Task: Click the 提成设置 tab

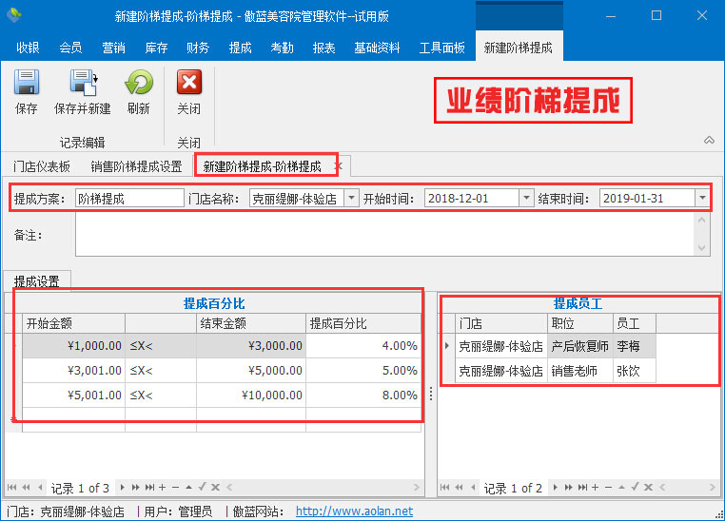Action: pyautogui.click(x=37, y=281)
